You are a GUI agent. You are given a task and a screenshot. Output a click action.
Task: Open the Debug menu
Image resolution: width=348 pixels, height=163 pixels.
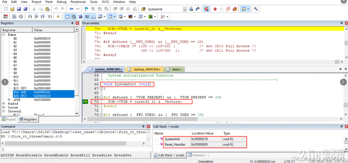(x=62, y=2)
